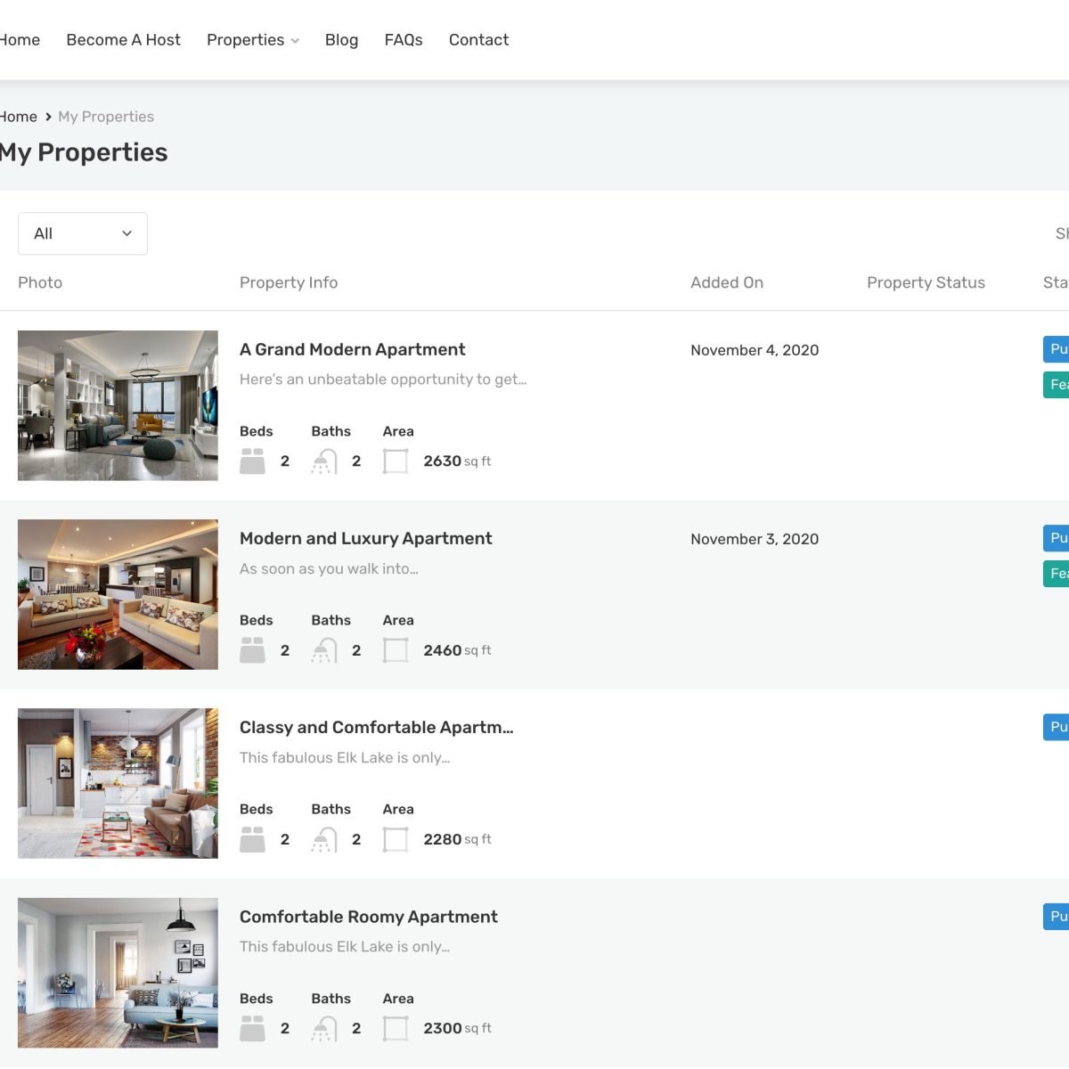Viewport: 1069px width, 1069px height.
Task: Click the Grand Modern Apartment thumbnail photo
Action: (118, 405)
